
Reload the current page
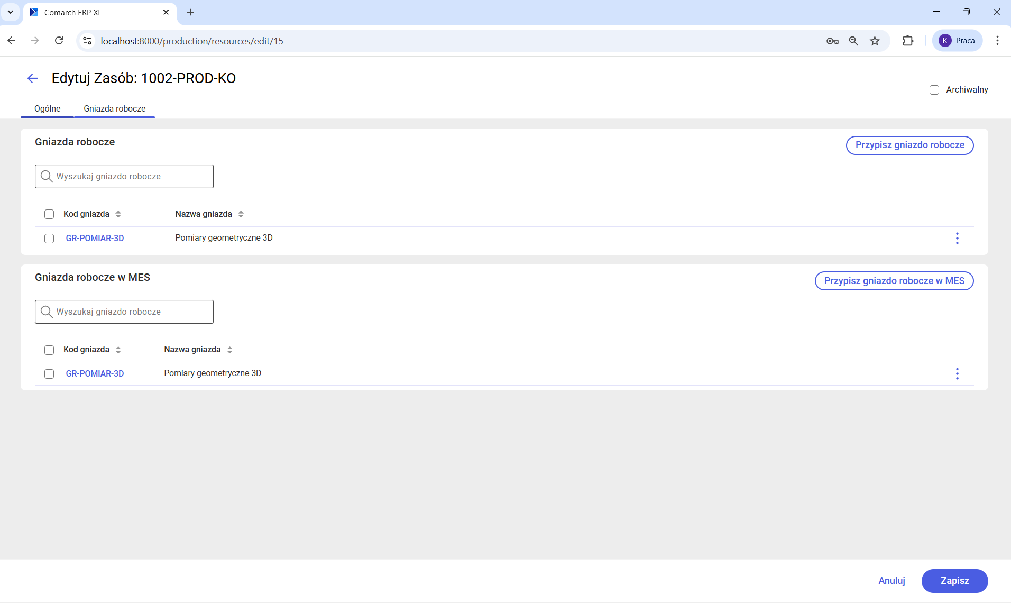coord(59,41)
